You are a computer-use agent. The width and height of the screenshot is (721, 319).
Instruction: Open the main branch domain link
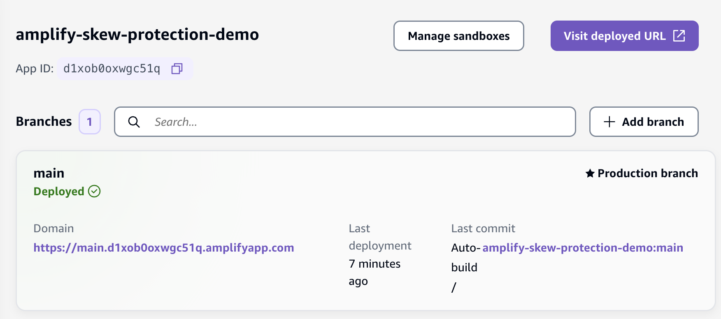click(163, 247)
